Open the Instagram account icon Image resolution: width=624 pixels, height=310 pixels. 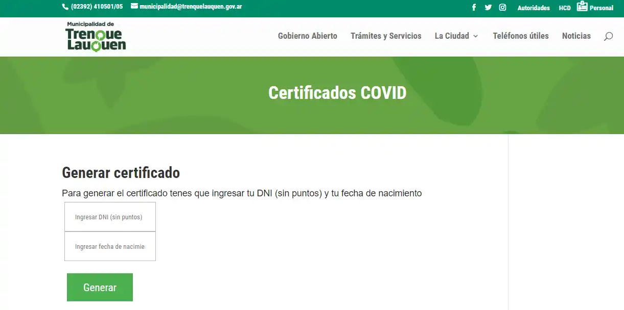coord(502,7)
